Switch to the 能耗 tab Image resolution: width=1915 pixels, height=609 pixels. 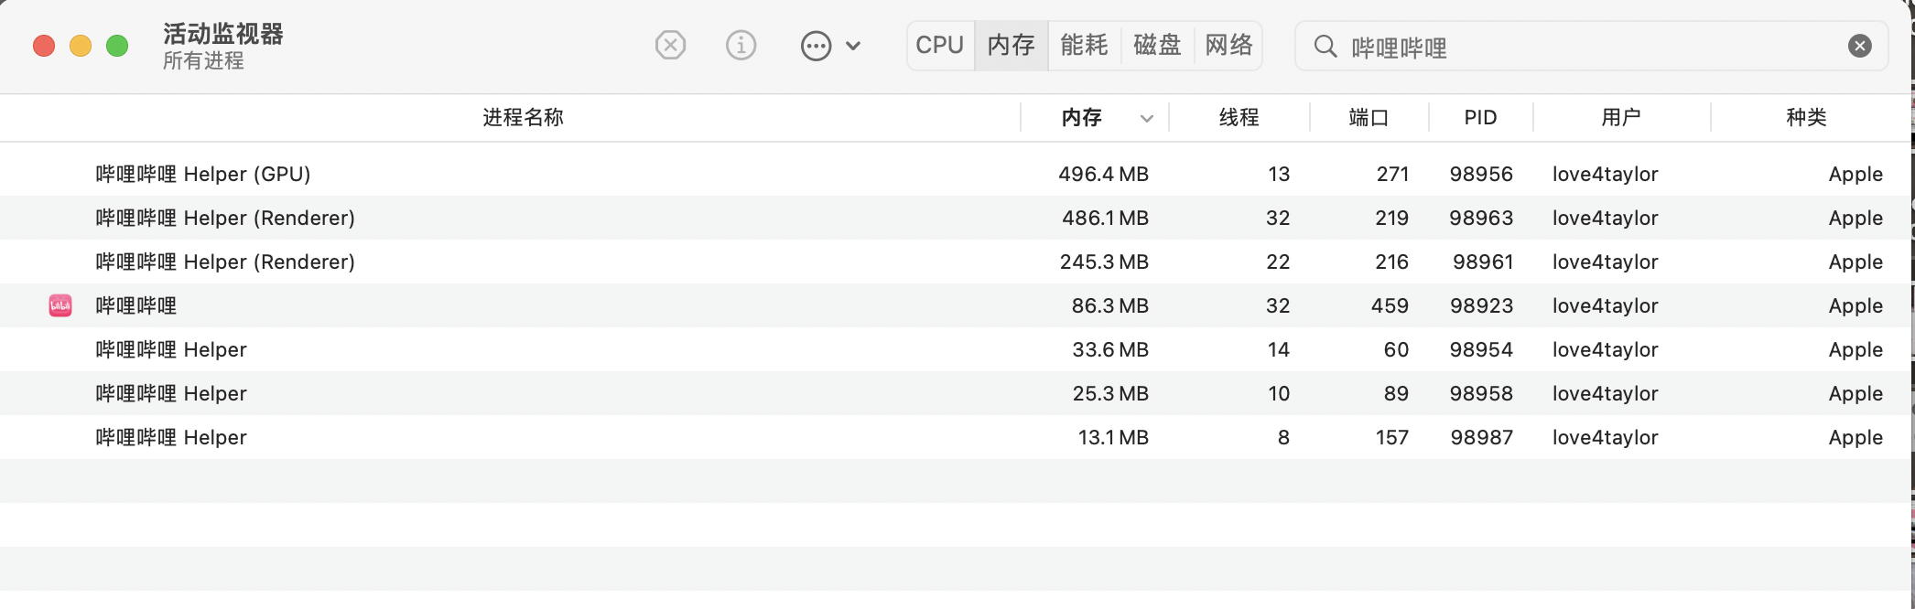[x=1084, y=45]
